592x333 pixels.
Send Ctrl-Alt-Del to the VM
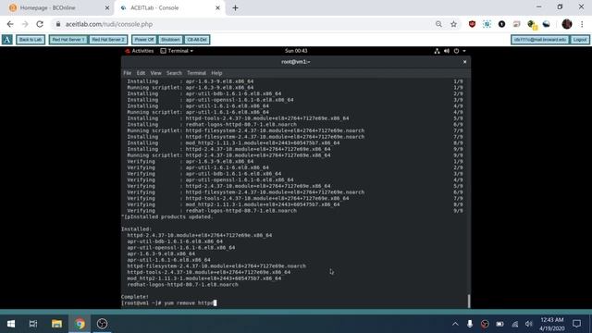click(x=197, y=40)
